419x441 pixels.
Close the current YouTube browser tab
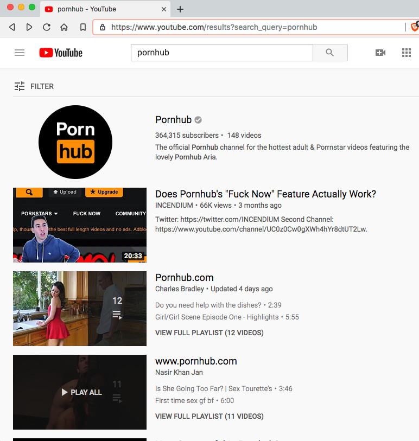pos(163,9)
